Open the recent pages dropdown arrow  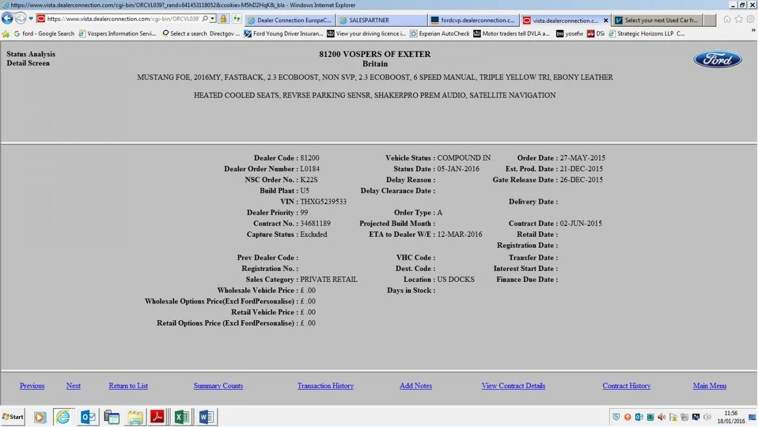point(31,18)
